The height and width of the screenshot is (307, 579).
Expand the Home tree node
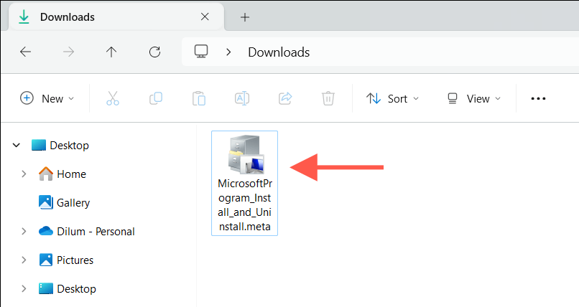pyautogui.click(x=24, y=174)
